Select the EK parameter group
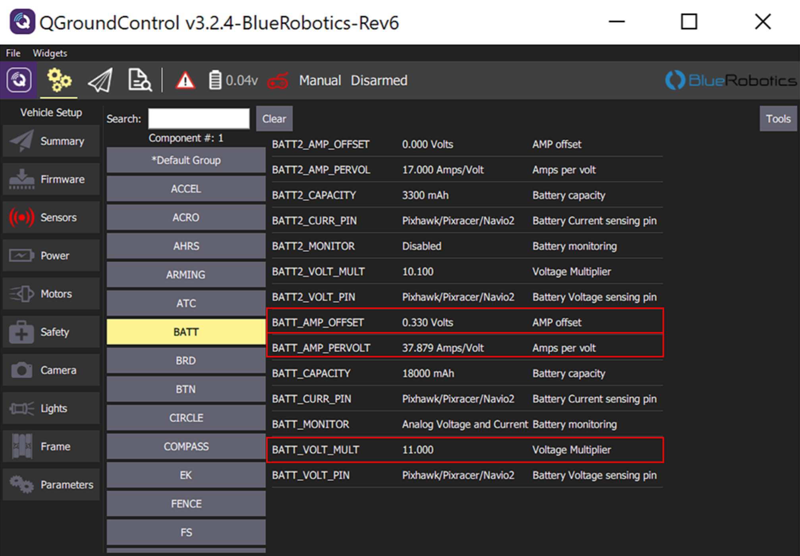The width and height of the screenshot is (800, 556). (x=186, y=475)
